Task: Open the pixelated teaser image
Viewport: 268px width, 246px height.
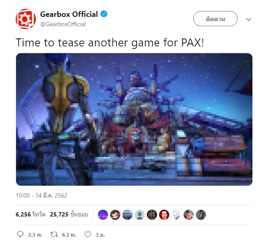Action: click(x=134, y=119)
